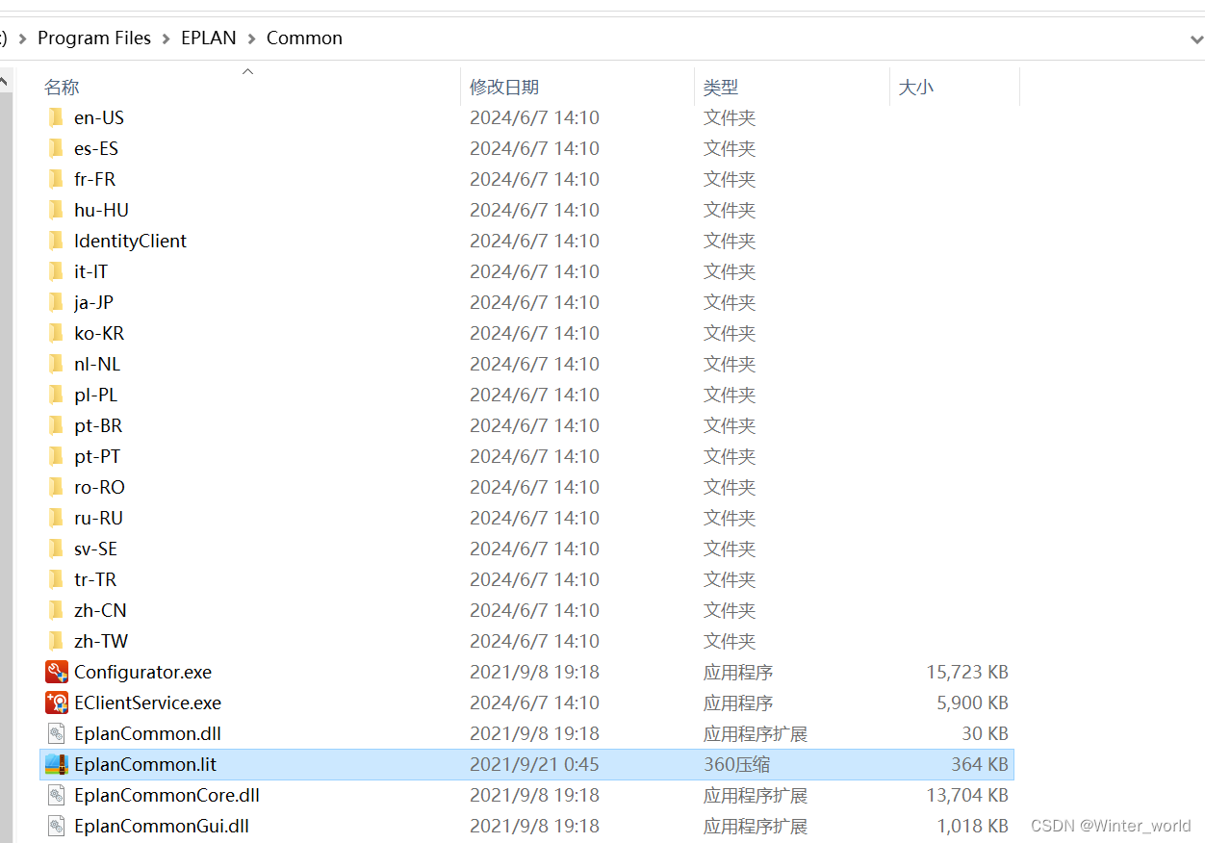This screenshot has width=1205, height=843.
Task: Click the ja-JP folder name
Action: click(x=93, y=302)
